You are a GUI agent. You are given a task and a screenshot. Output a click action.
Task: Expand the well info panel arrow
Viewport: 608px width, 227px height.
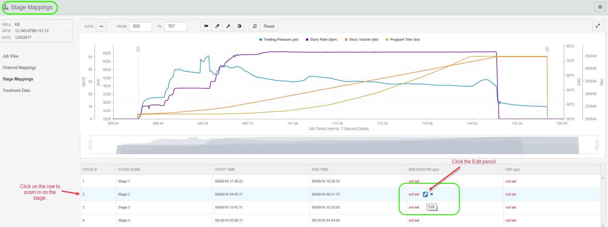[69, 31]
